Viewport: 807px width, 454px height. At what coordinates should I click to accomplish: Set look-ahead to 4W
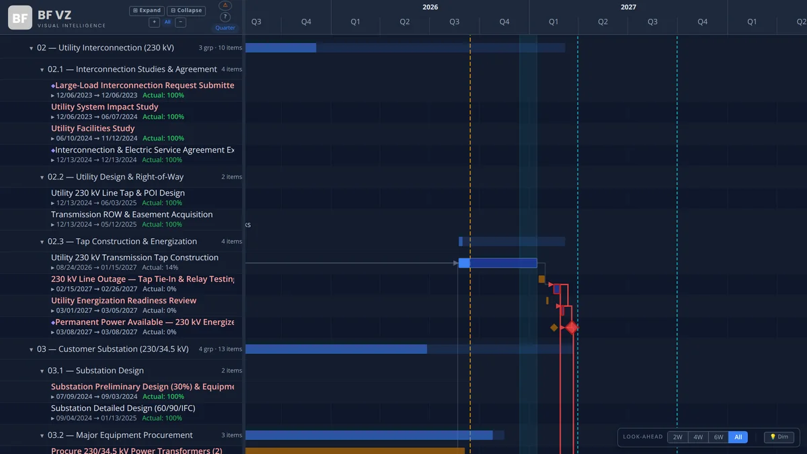click(698, 437)
